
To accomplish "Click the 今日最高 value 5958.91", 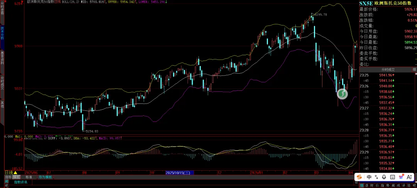I will tap(410, 37).
